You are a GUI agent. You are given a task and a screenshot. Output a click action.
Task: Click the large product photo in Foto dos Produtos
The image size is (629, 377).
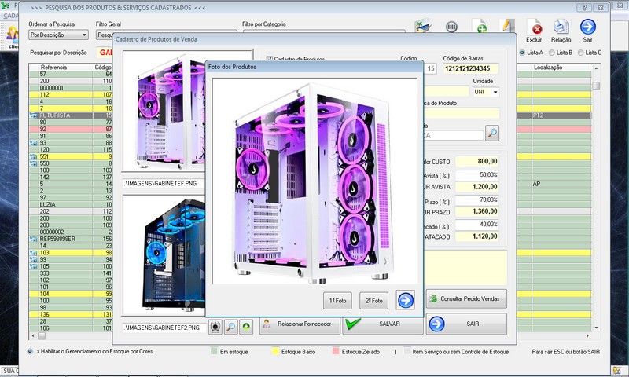[314, 181]
